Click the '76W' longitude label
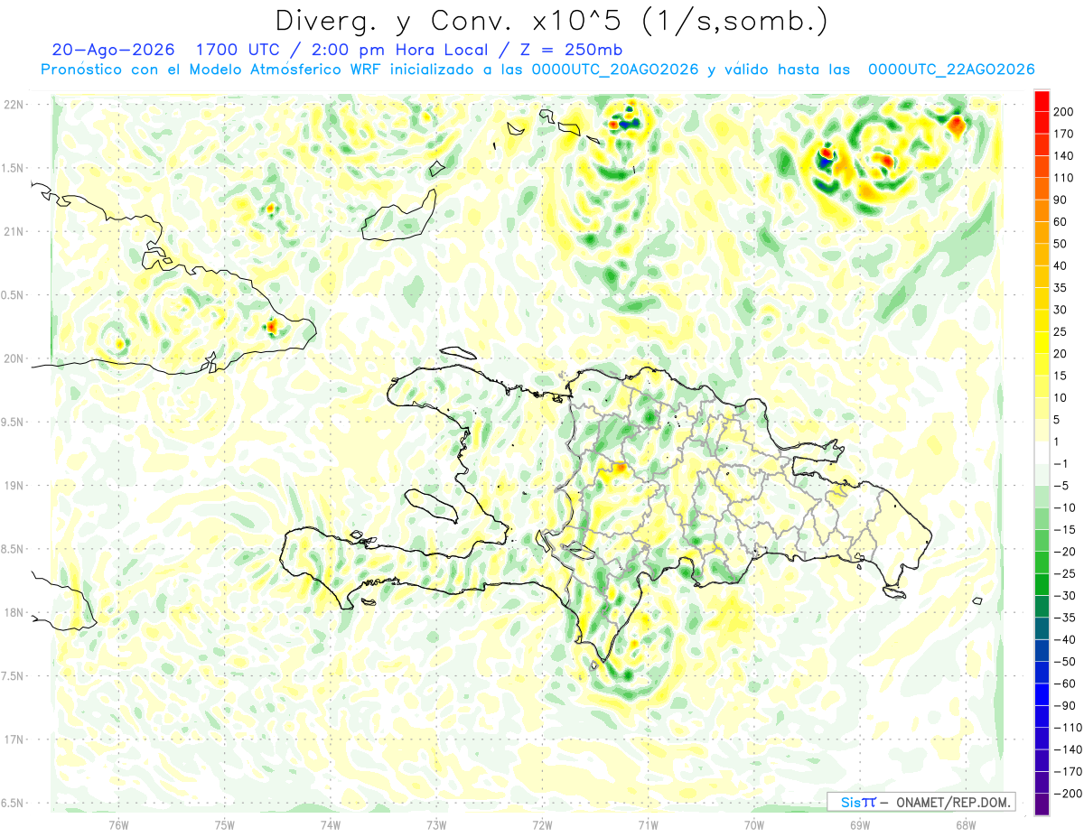Screen dimensions: 1084x837 119,825
